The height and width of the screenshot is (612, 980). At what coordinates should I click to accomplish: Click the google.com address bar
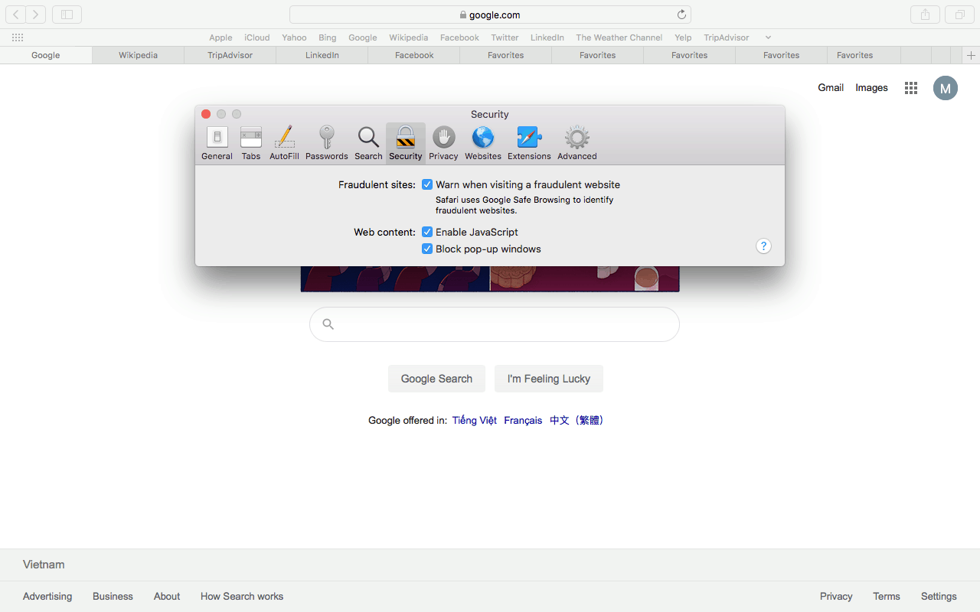[x=490, y=15]
